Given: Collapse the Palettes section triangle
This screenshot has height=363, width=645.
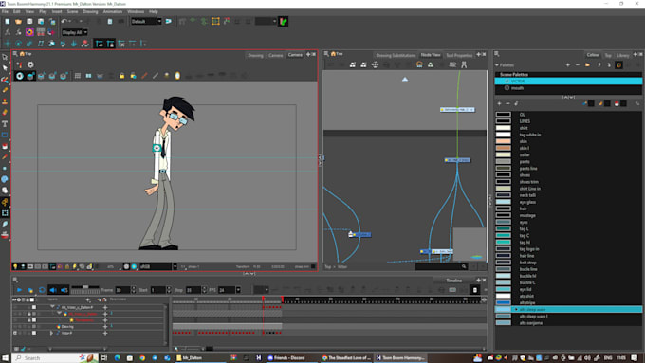Looking at the screenshot, I should click(496, 65).
